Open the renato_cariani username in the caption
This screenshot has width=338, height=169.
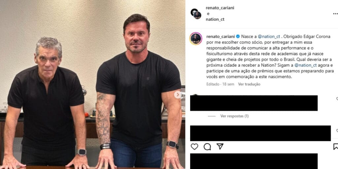220,36
